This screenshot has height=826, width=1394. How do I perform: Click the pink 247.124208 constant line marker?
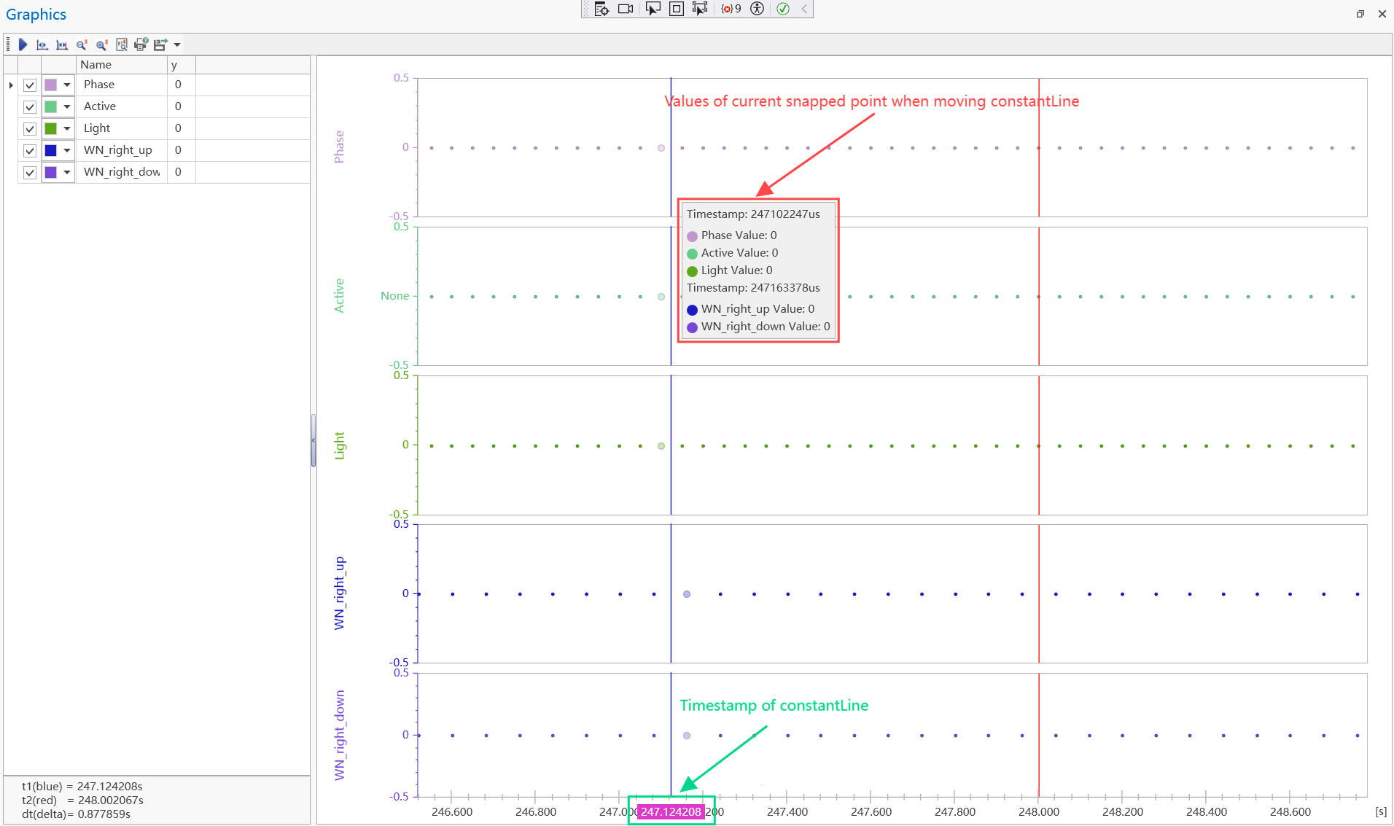(671, 811)
